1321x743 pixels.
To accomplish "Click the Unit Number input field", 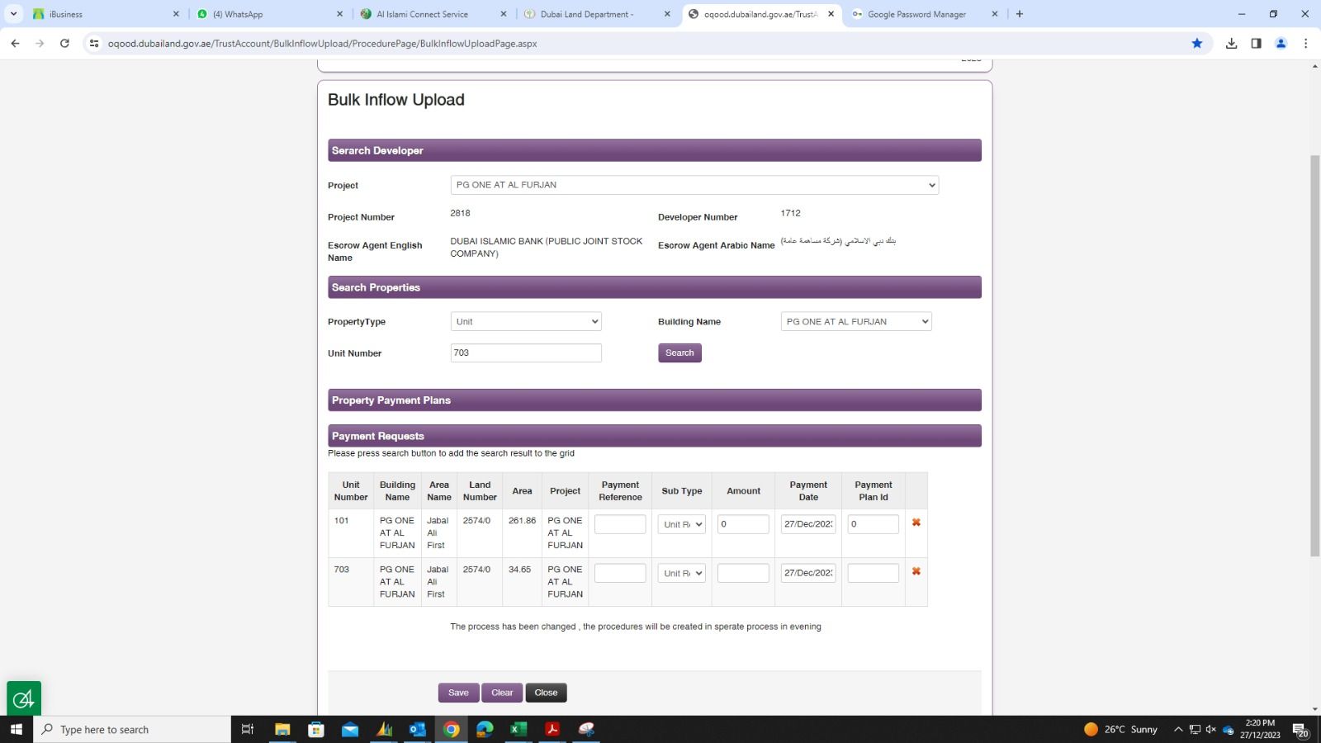I will [526, 353].
